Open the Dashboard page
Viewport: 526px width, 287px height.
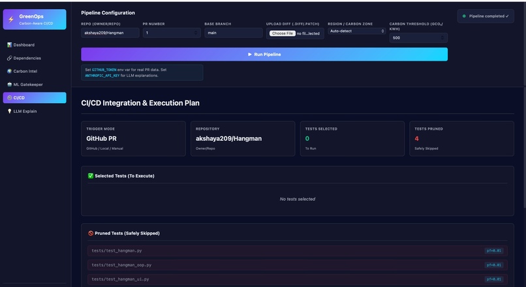pyautogui.click(x=35, y=44)
